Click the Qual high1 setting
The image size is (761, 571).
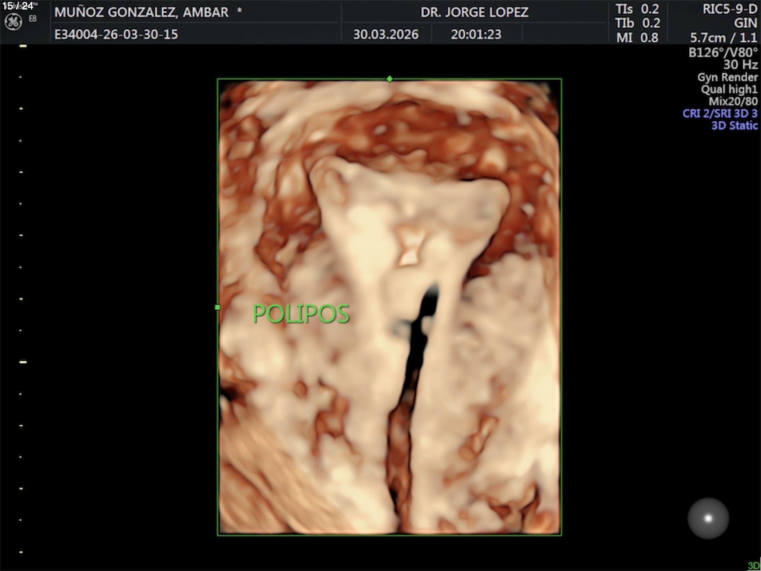tap(729, 90)
